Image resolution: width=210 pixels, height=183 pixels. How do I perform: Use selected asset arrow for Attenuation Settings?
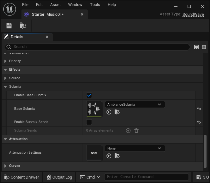[x=109, y=156]
